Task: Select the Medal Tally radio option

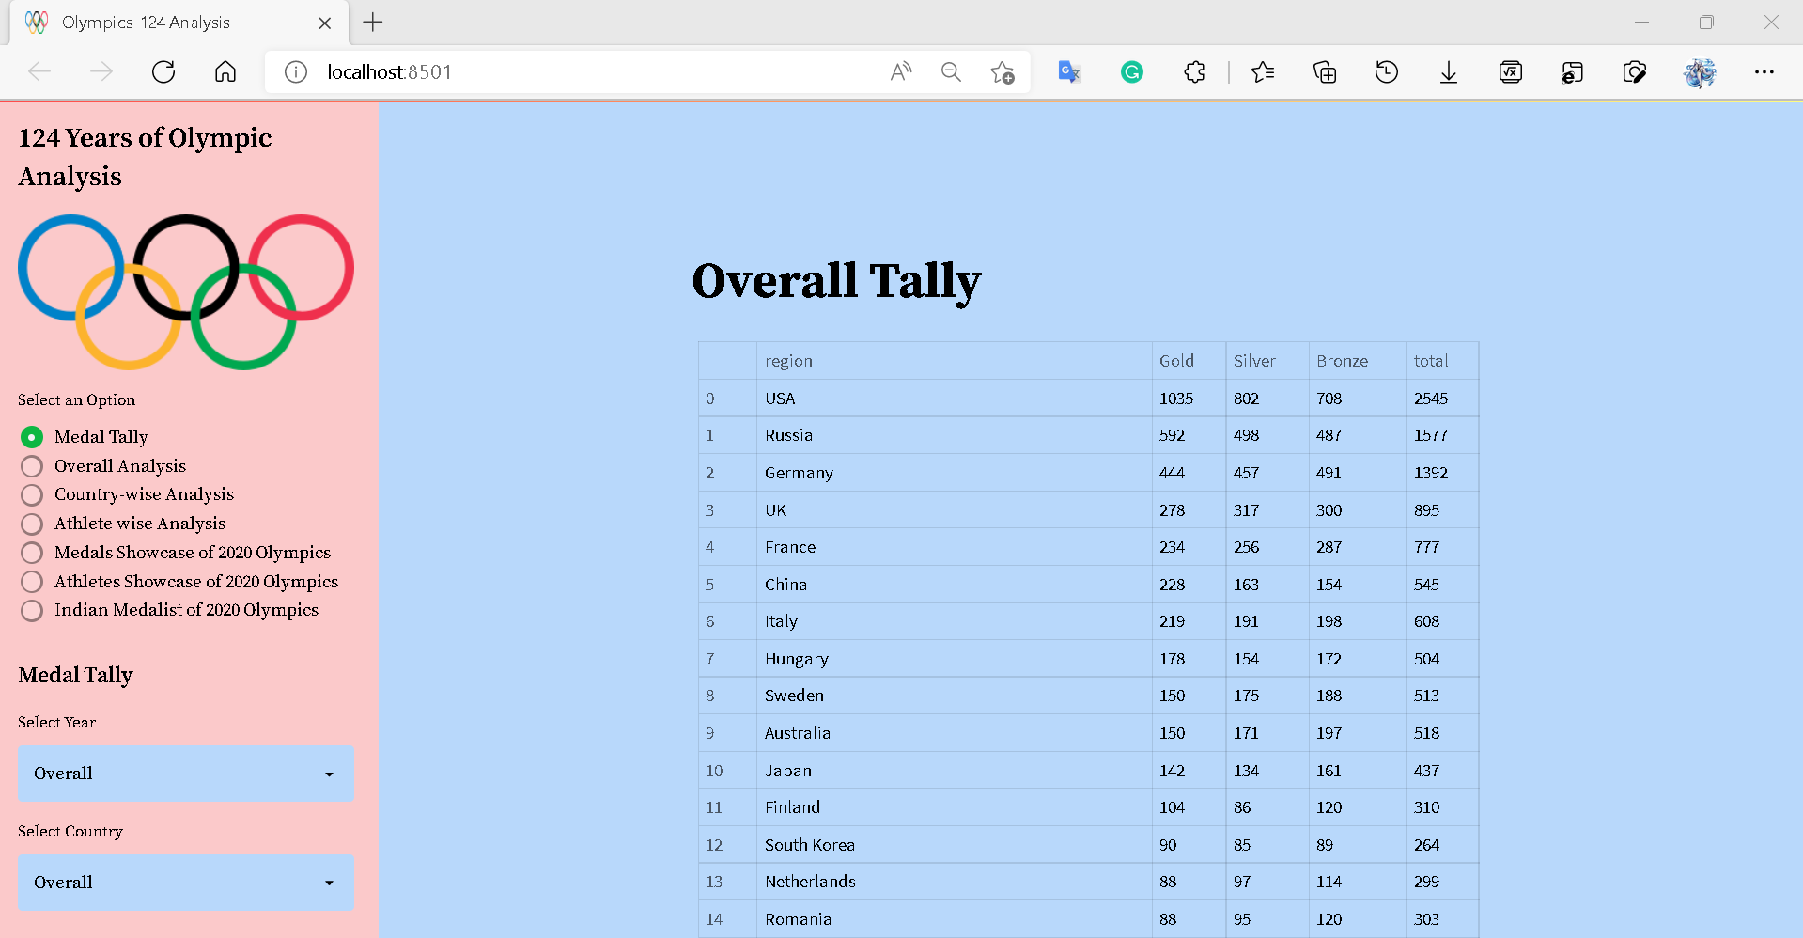Action: point(84,437)
